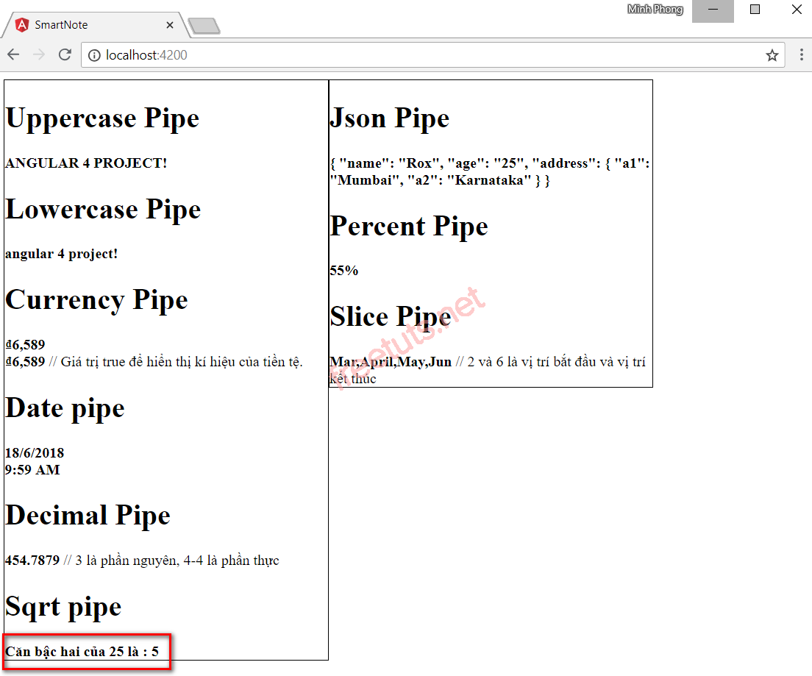Click inside the address bar

click(294, 54)
